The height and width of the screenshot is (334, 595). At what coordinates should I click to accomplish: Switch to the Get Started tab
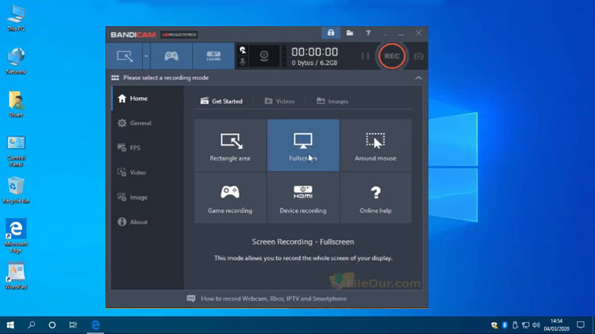[221, 101]
